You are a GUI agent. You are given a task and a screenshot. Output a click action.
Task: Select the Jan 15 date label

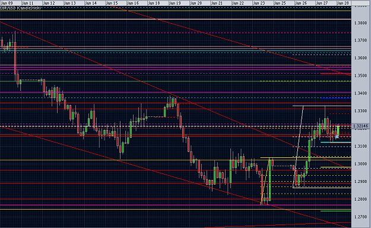112,3
